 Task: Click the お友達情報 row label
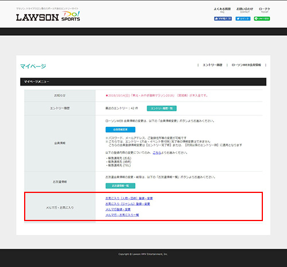click(60, 181)
